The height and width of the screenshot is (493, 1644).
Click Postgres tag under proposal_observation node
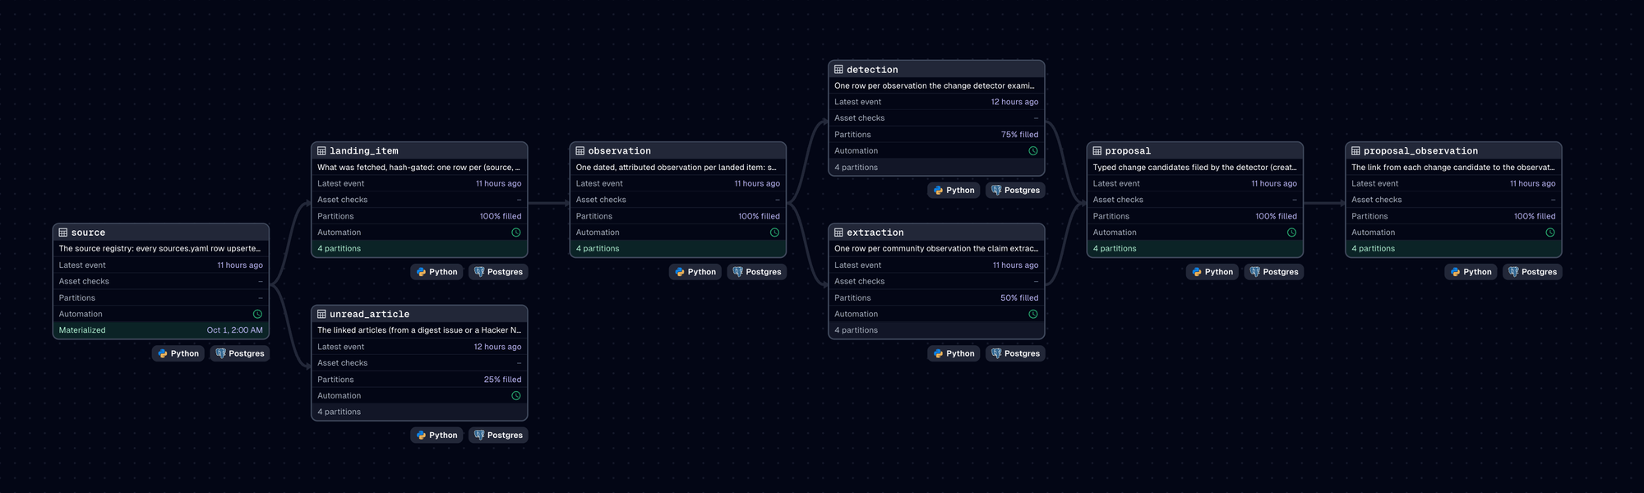[1532, 272]
